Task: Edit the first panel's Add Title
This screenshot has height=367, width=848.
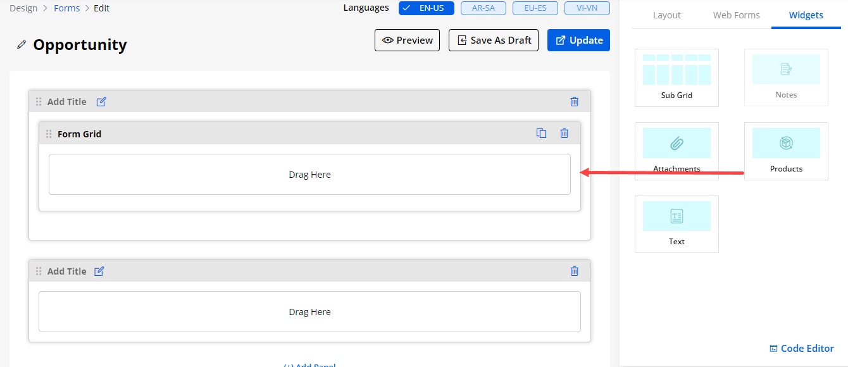Action: [101, 102]
